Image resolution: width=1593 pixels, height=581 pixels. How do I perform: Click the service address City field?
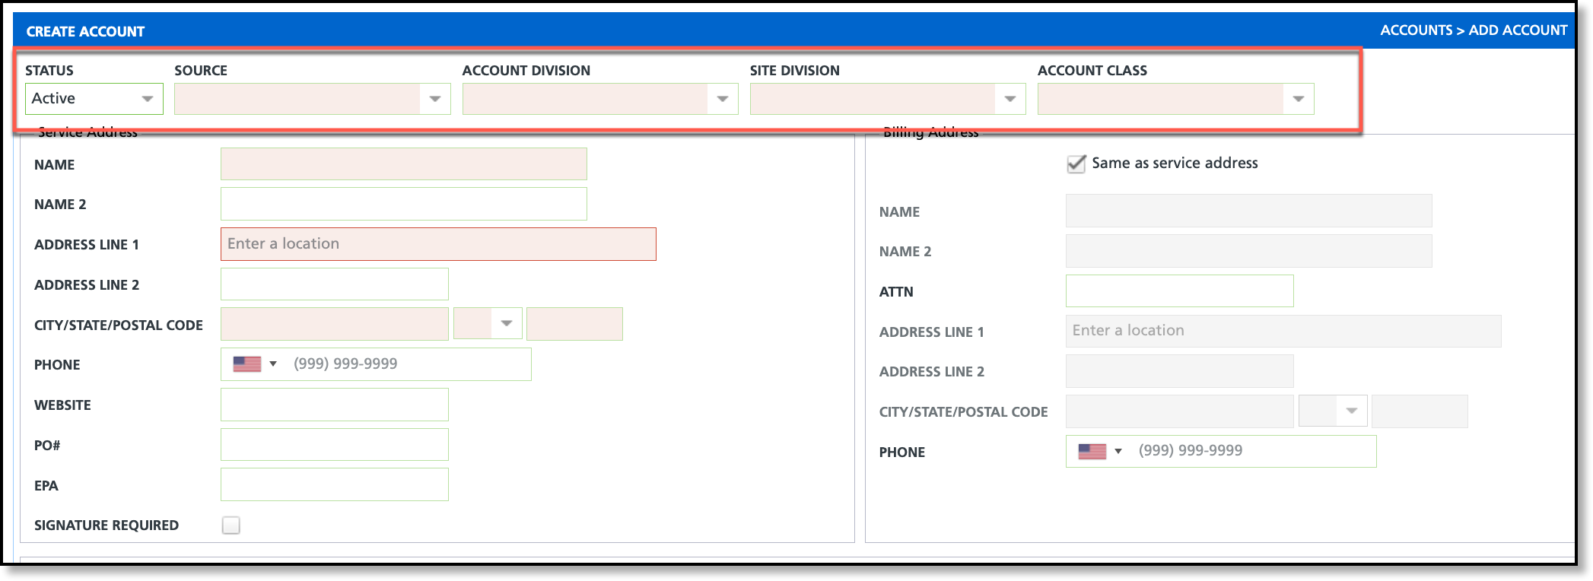pos(335,324)
